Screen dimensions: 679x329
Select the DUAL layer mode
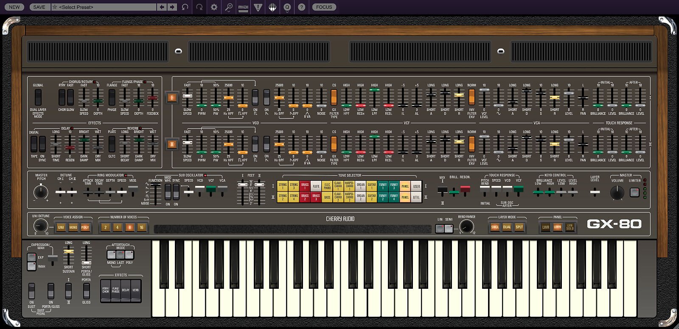tap(507, 227)
